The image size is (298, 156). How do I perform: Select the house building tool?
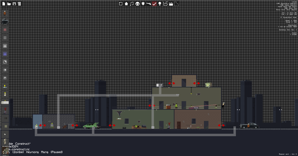pos(126,4)
